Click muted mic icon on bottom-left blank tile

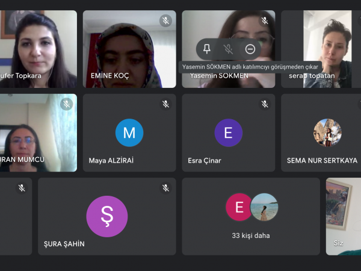22,188
